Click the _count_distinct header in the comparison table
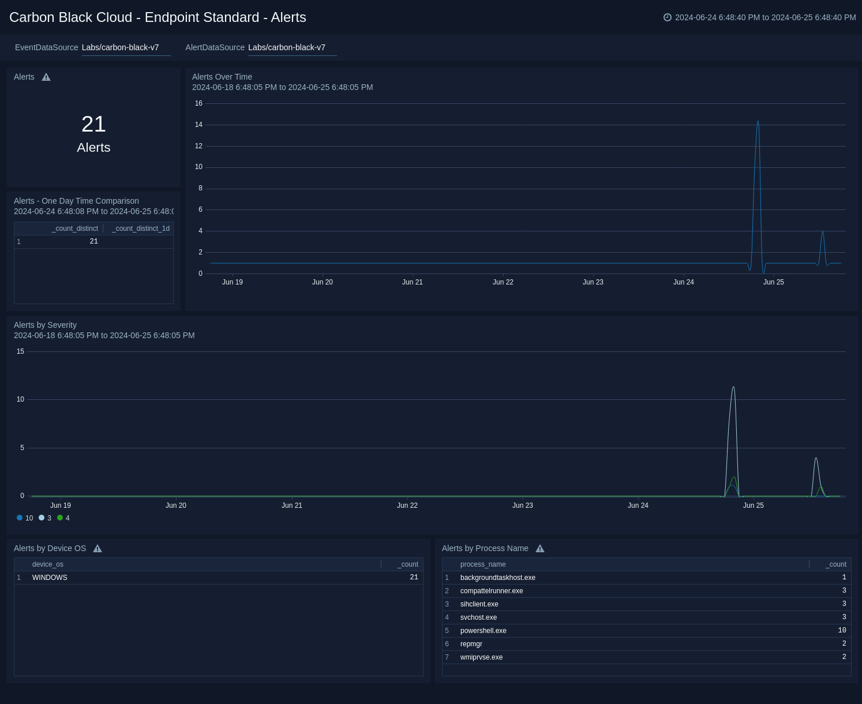Image resolution: width=862 pixels, height=704 pixels. pyautogui.click(x=75, y=229)
